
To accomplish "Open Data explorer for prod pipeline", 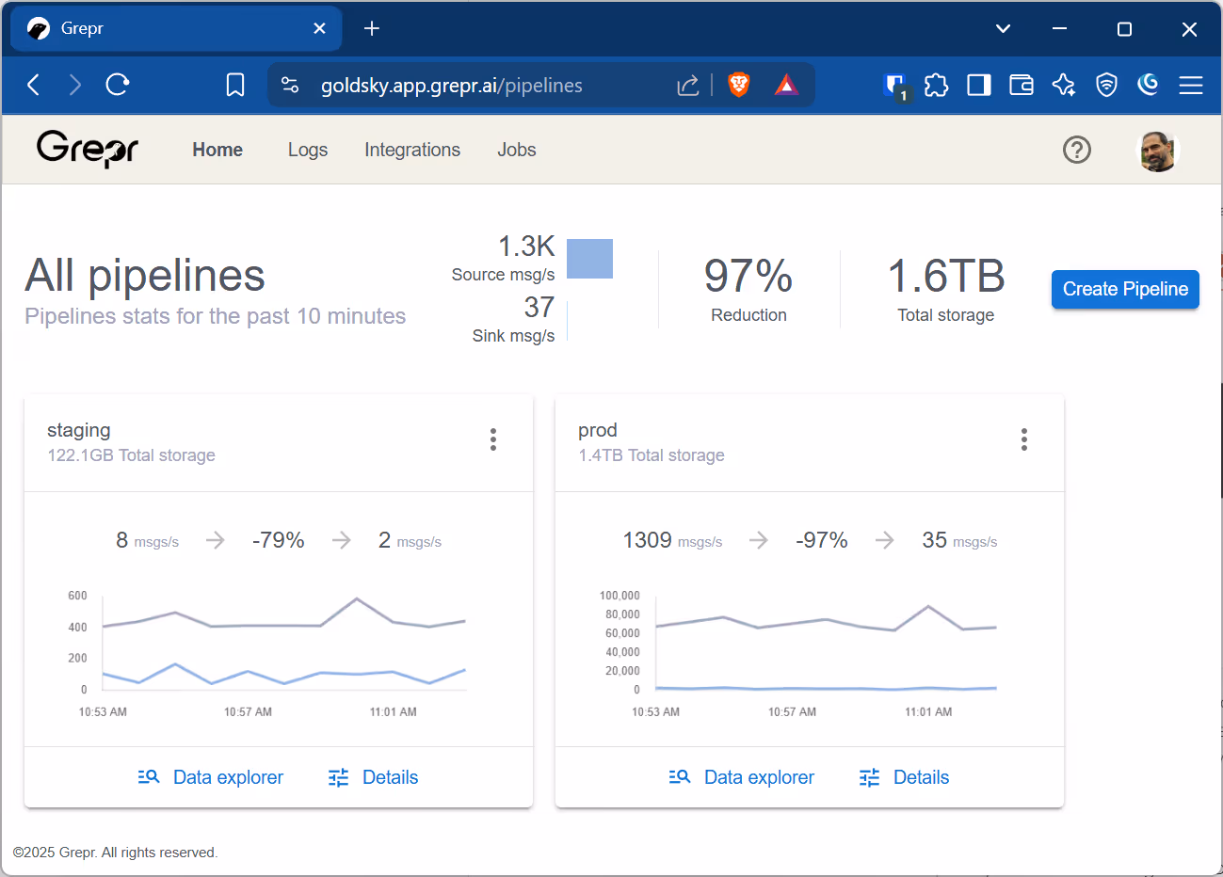I will [741, 777].
